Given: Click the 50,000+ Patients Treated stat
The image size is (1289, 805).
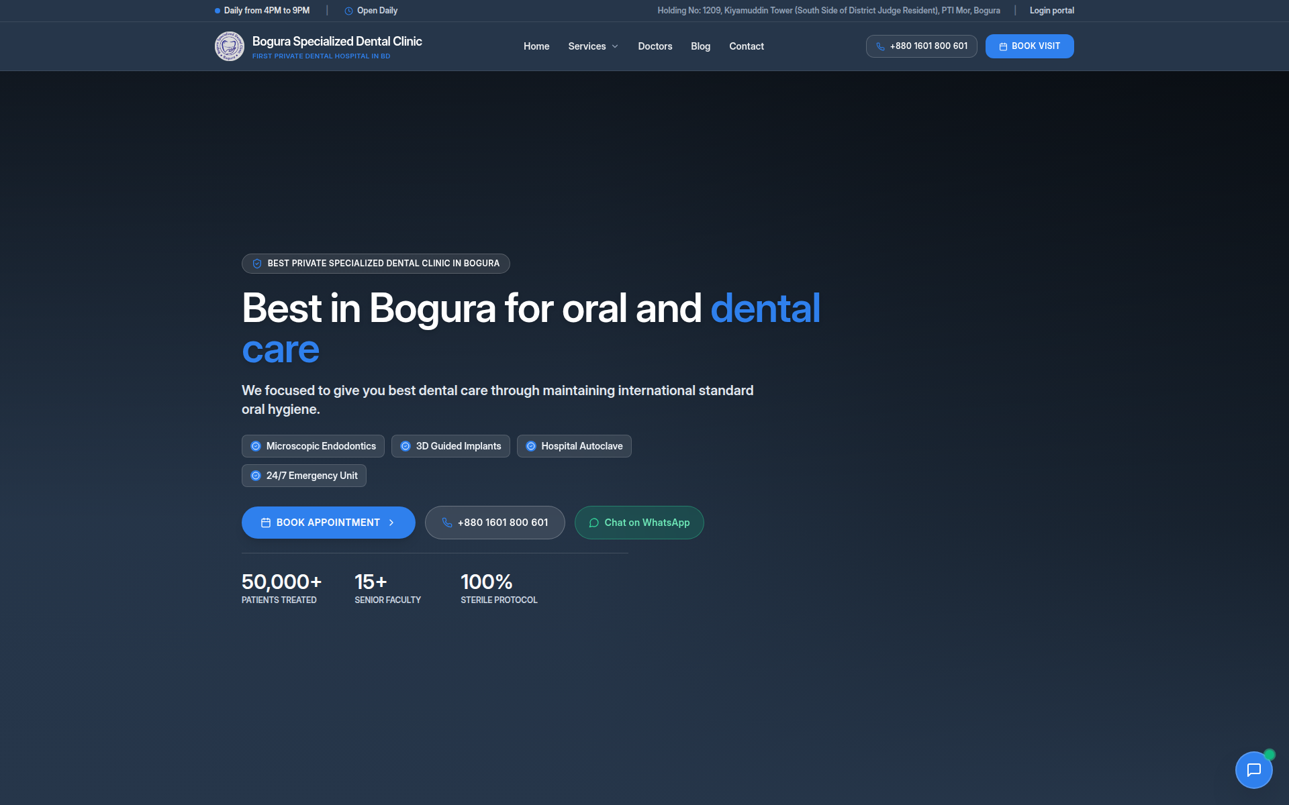Looking at the screenshot, I should pyautogui.click(x=281, y=588).
